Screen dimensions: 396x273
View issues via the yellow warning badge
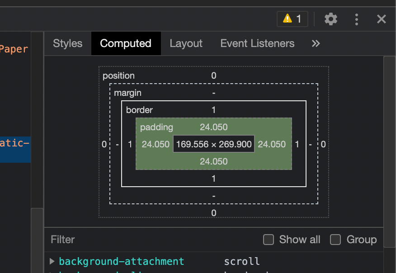click(292, 19)
